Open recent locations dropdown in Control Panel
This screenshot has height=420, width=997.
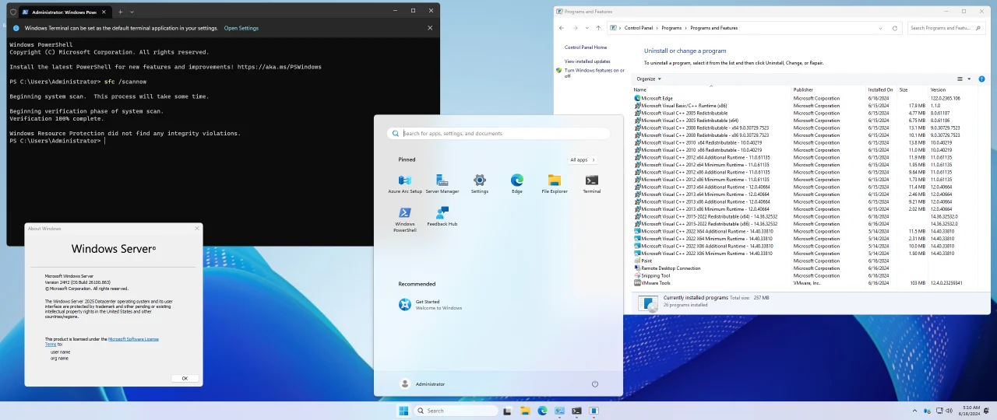(587, 28)
